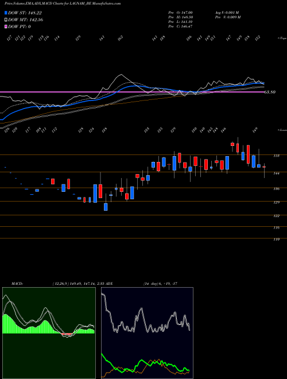Select the 'DOW ST: 148.22' label
287x379 pixels.
(25, 13)
